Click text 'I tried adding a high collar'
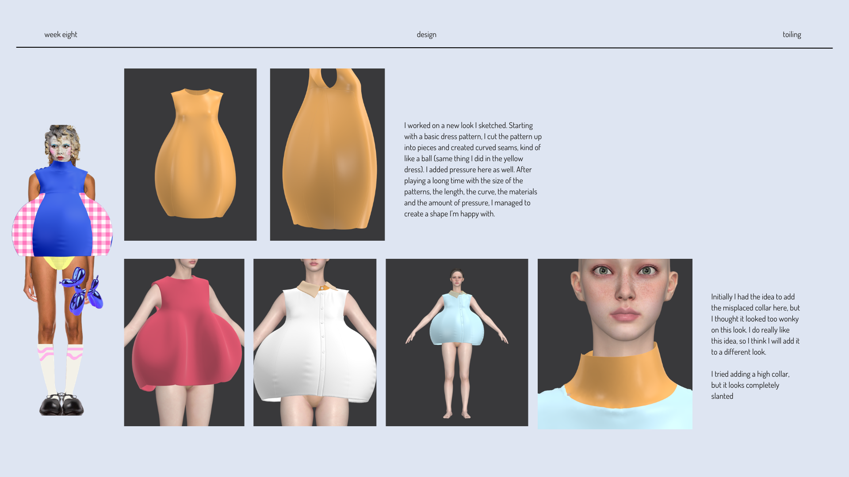This screenshot has height=477, width=849. 750,385
